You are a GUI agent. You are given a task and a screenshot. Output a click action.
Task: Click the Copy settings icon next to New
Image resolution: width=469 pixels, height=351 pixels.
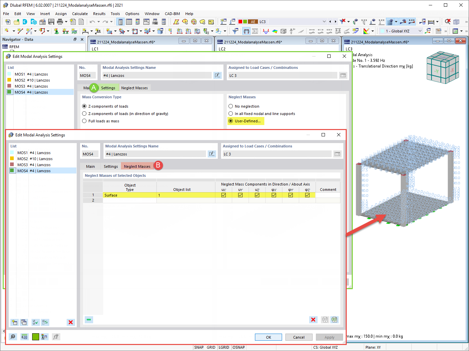point(23,322)
